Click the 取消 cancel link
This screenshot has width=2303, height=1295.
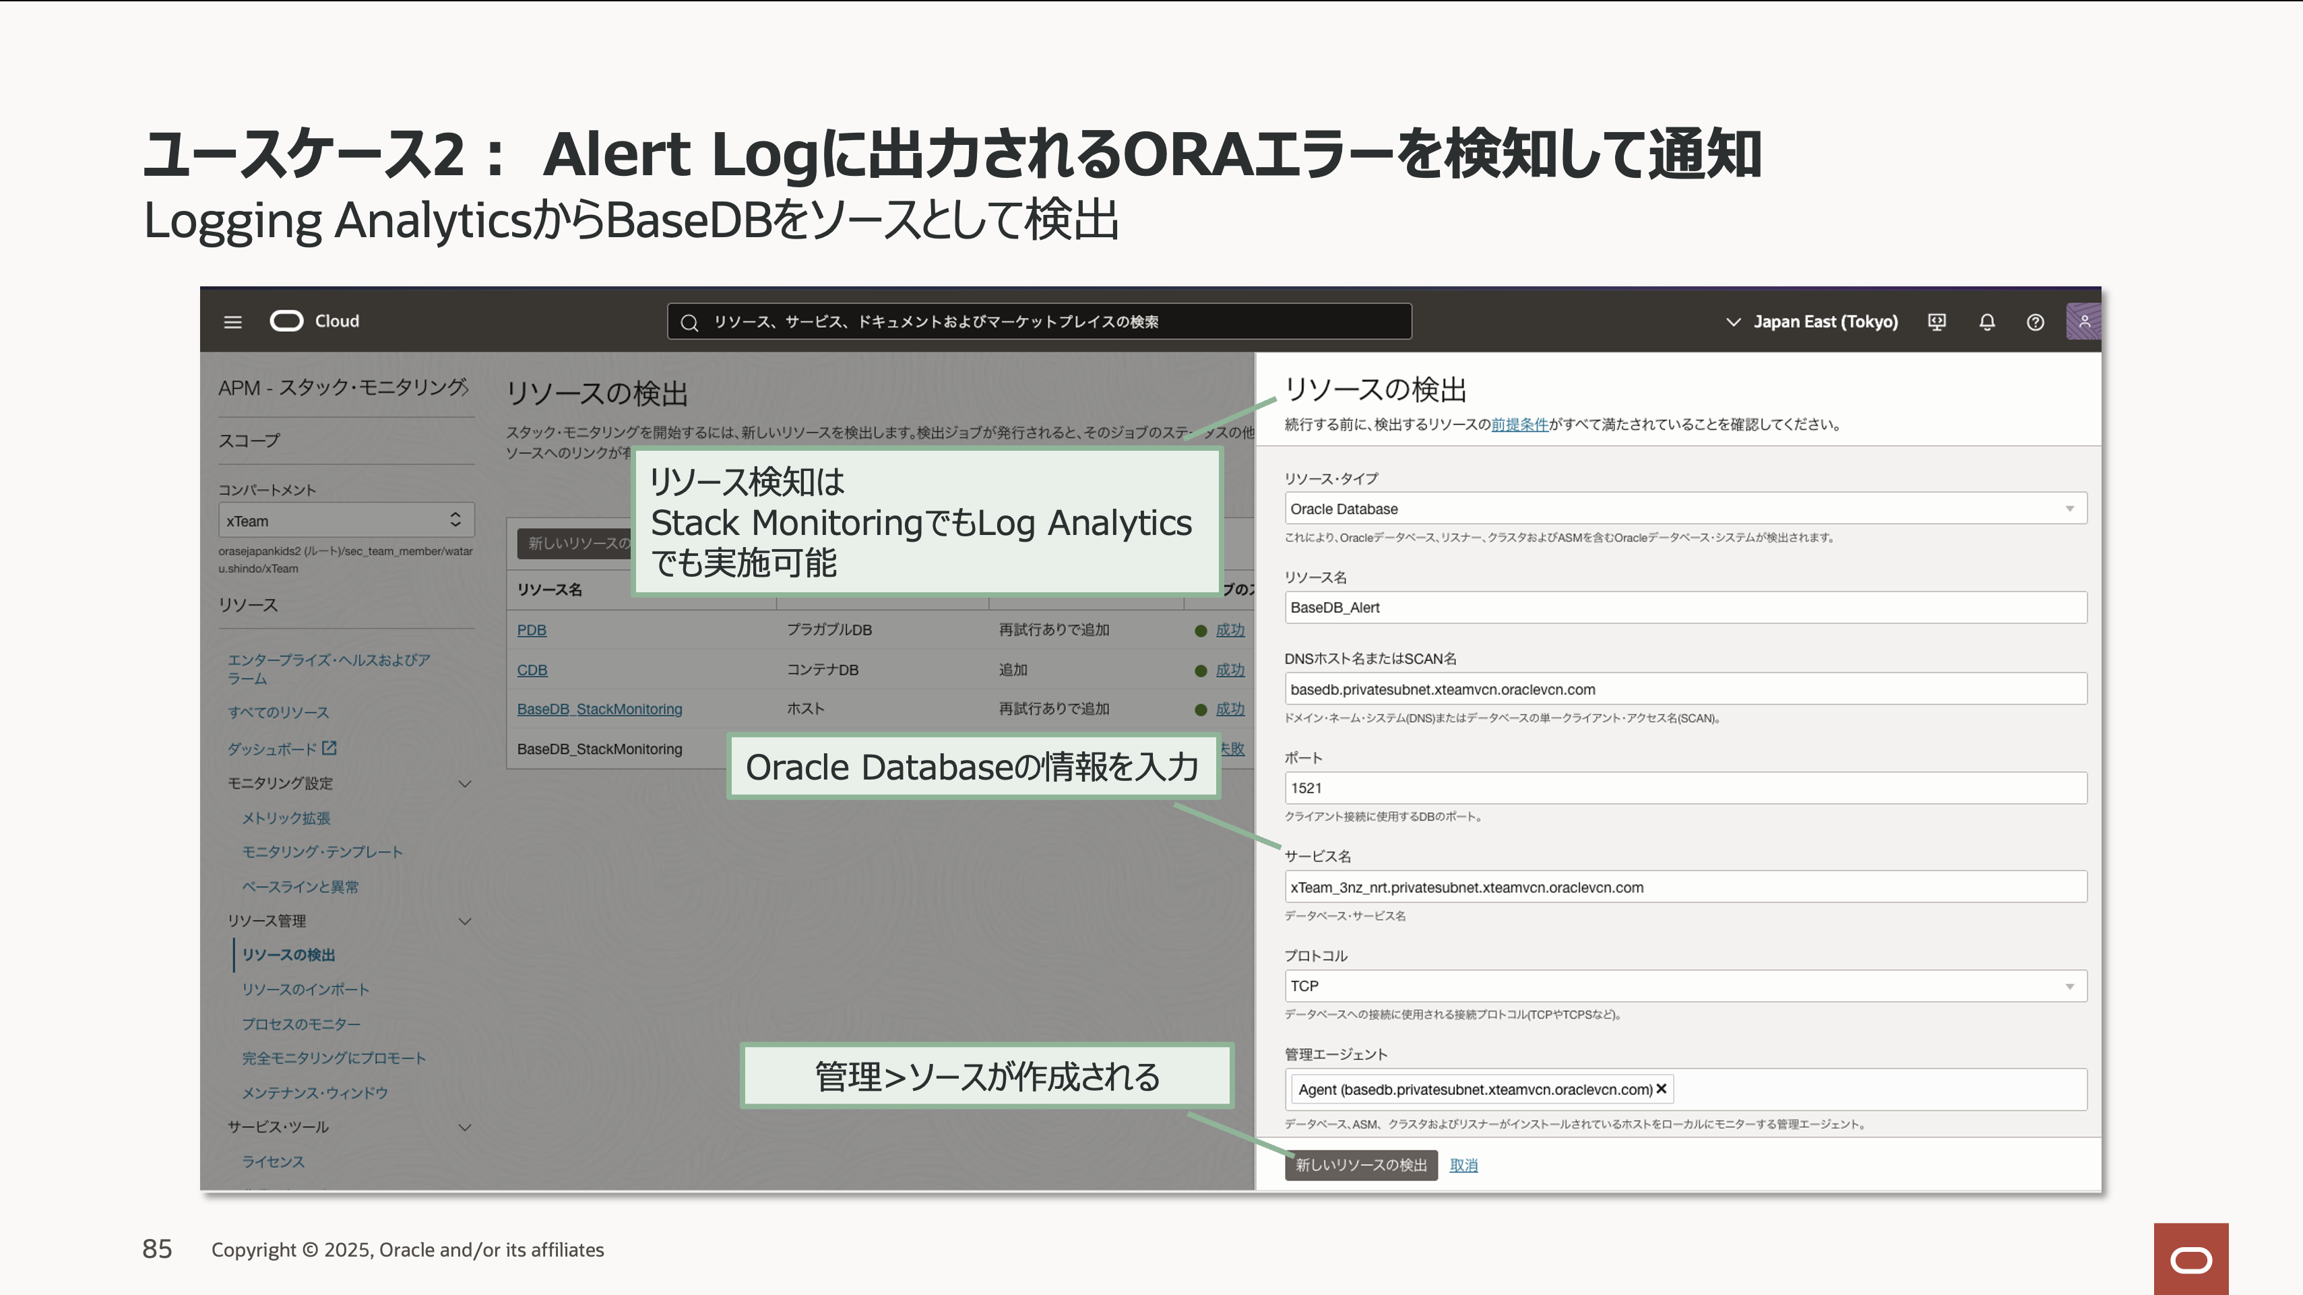pyautogui.click(x=1463, y=1166)
